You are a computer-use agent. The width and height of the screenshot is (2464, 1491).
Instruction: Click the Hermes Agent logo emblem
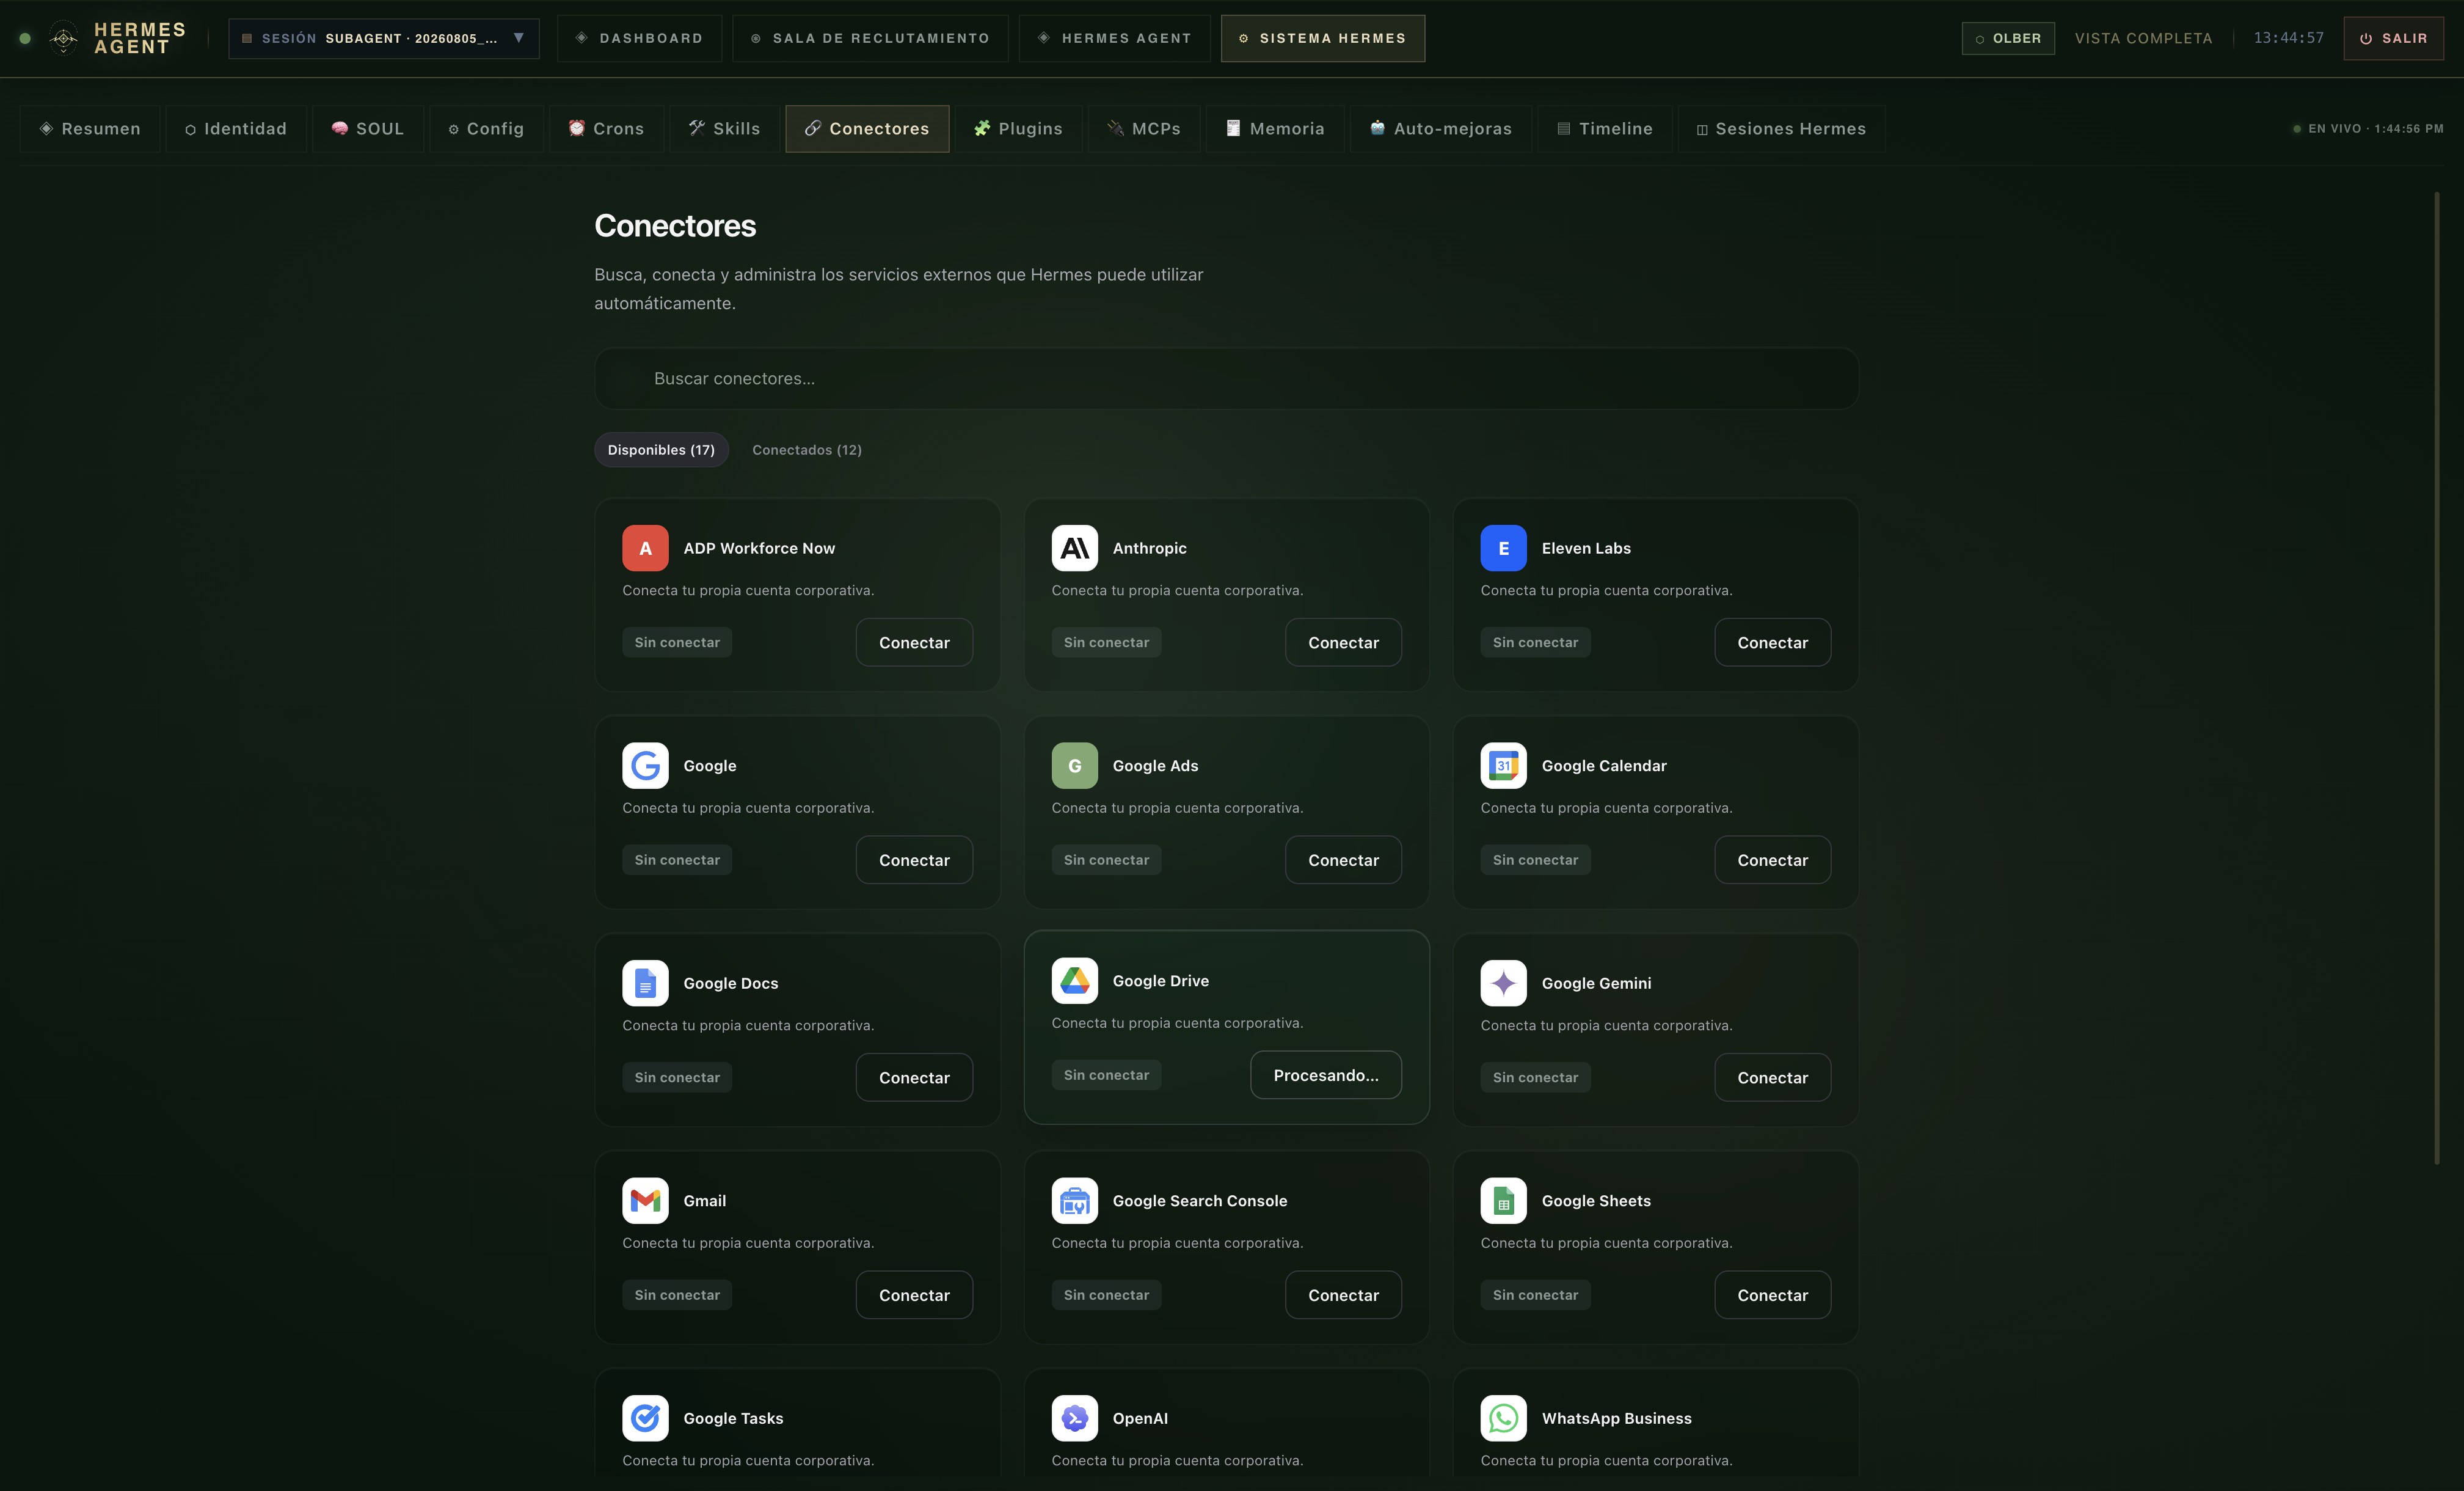tap(63, 38)
